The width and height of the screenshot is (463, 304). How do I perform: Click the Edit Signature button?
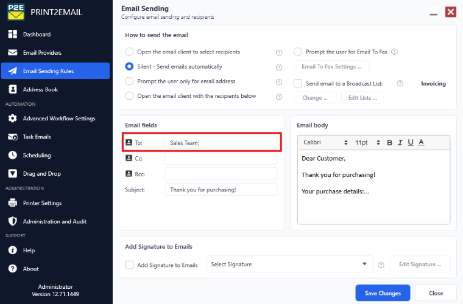tap(420, 264)
